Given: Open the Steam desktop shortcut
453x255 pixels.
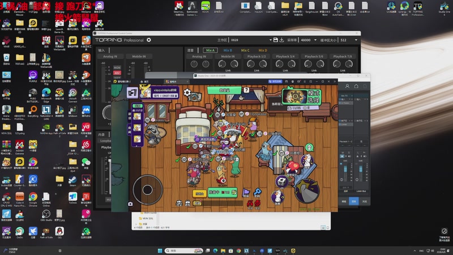Looking at the screenshot, I should [x=72, y=179].
